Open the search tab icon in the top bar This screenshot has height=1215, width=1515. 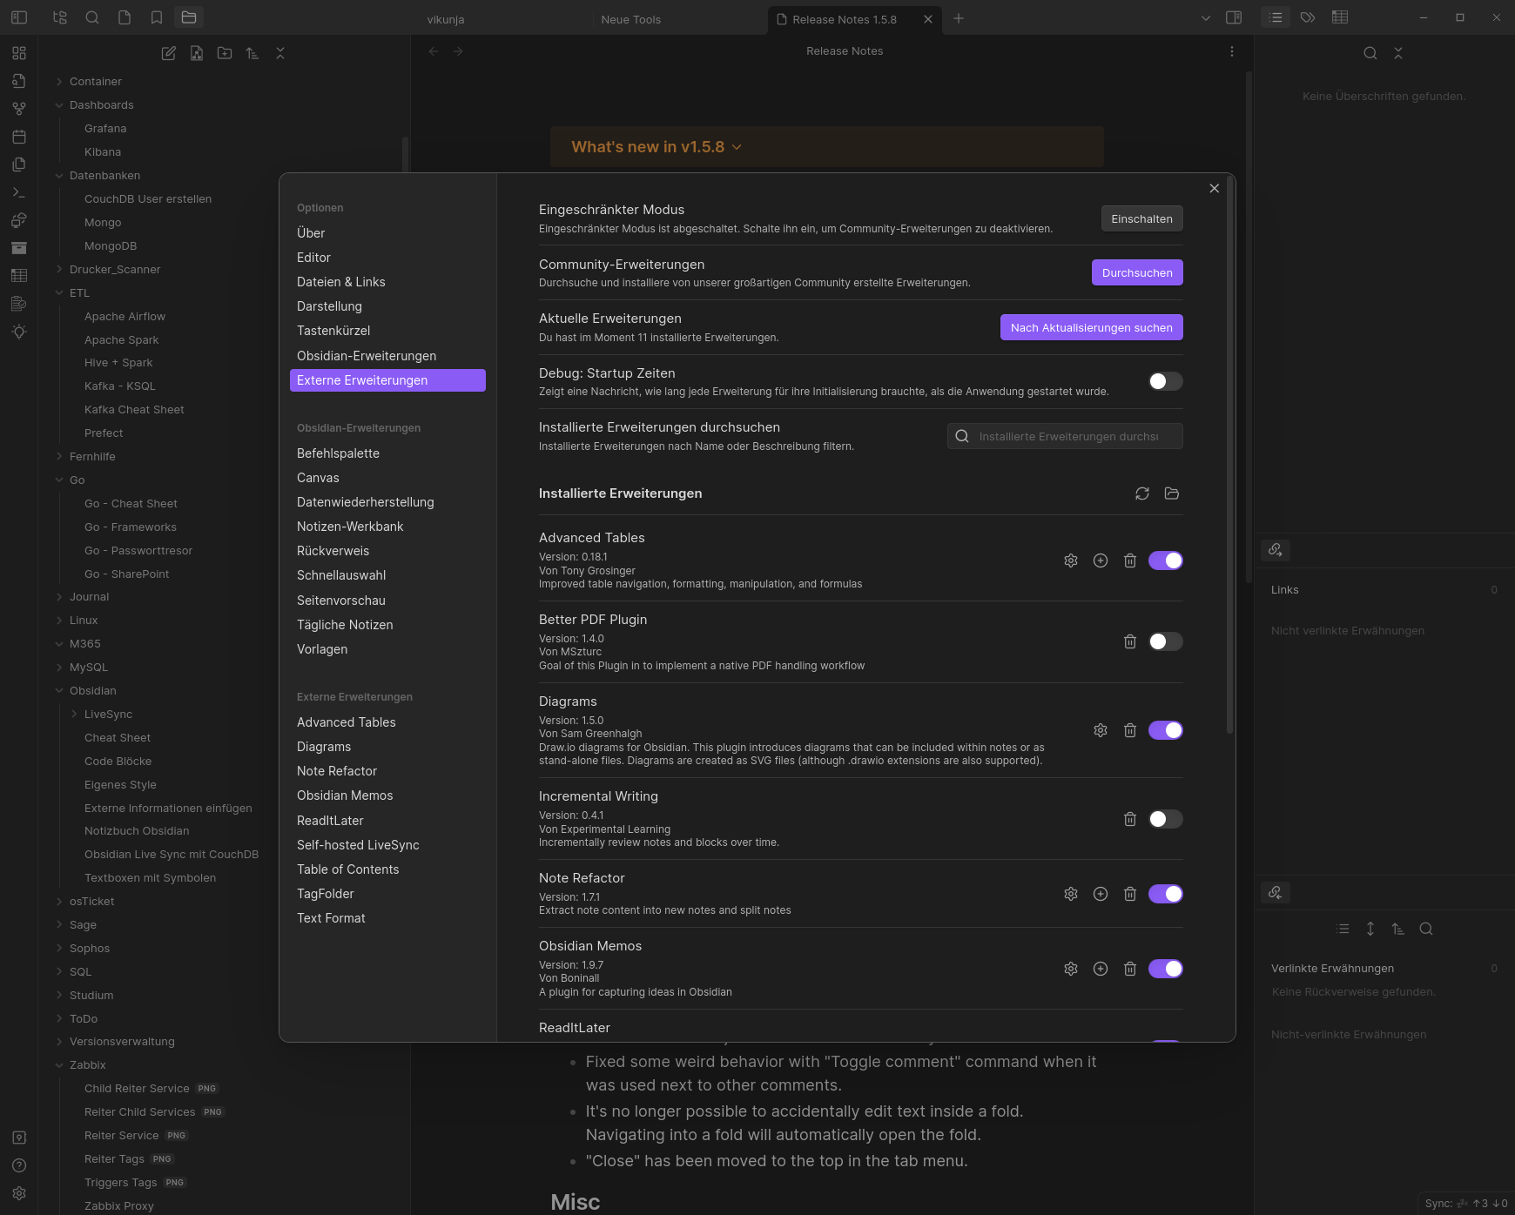pyautogui.click(x=92, y=17)
